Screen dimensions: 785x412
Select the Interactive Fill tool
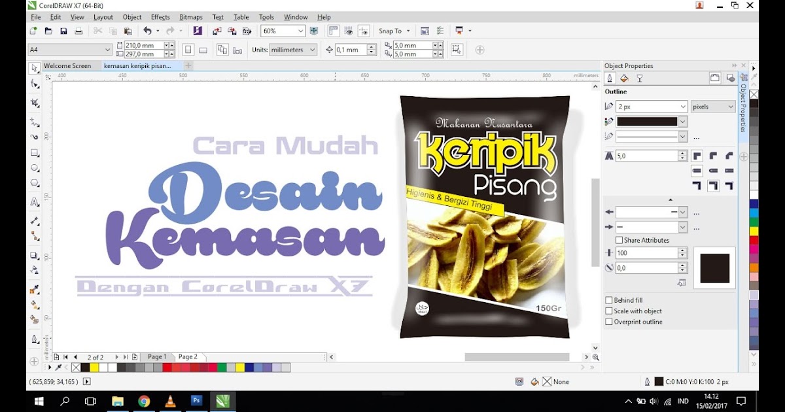click(35, 305)
